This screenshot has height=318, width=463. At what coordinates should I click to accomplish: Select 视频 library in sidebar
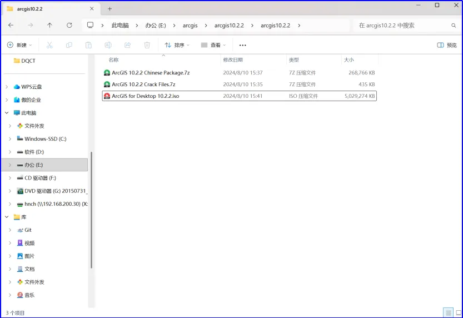(26, 243)
